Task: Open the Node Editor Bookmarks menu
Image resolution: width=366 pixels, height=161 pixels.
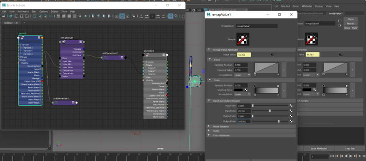Action: [23, 11]
